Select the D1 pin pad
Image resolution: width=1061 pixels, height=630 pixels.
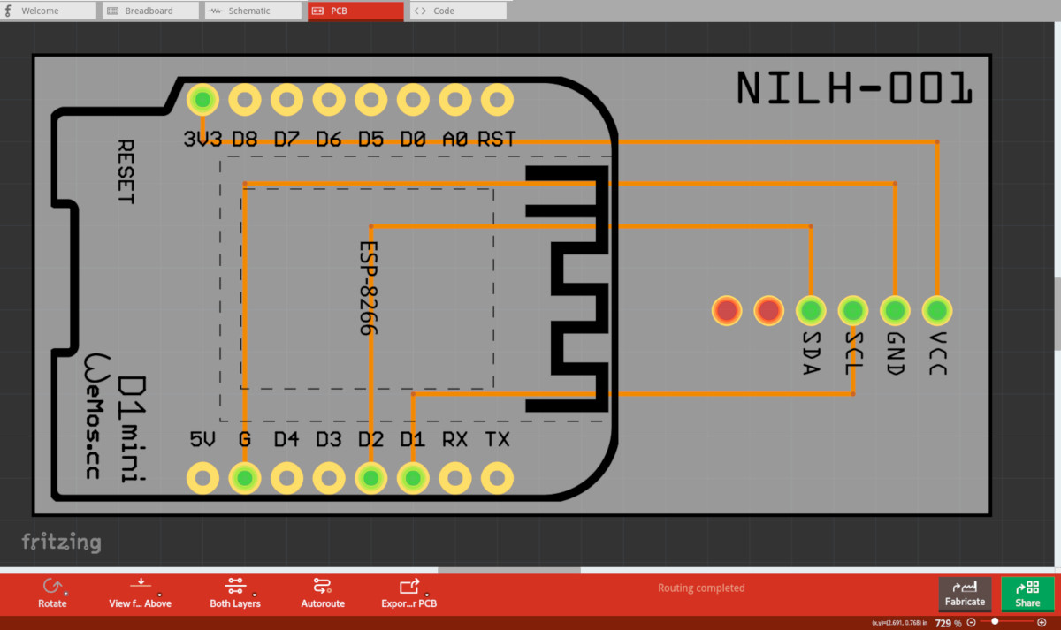413,478
